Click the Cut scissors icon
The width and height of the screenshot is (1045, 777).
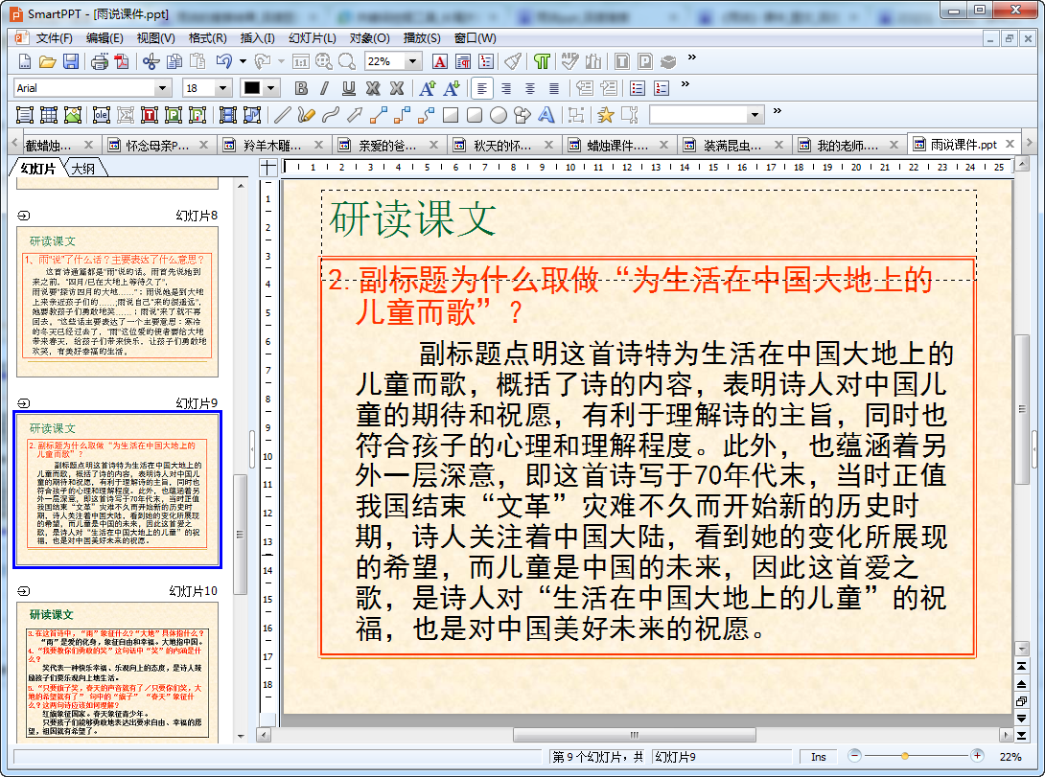pos(151,61)
